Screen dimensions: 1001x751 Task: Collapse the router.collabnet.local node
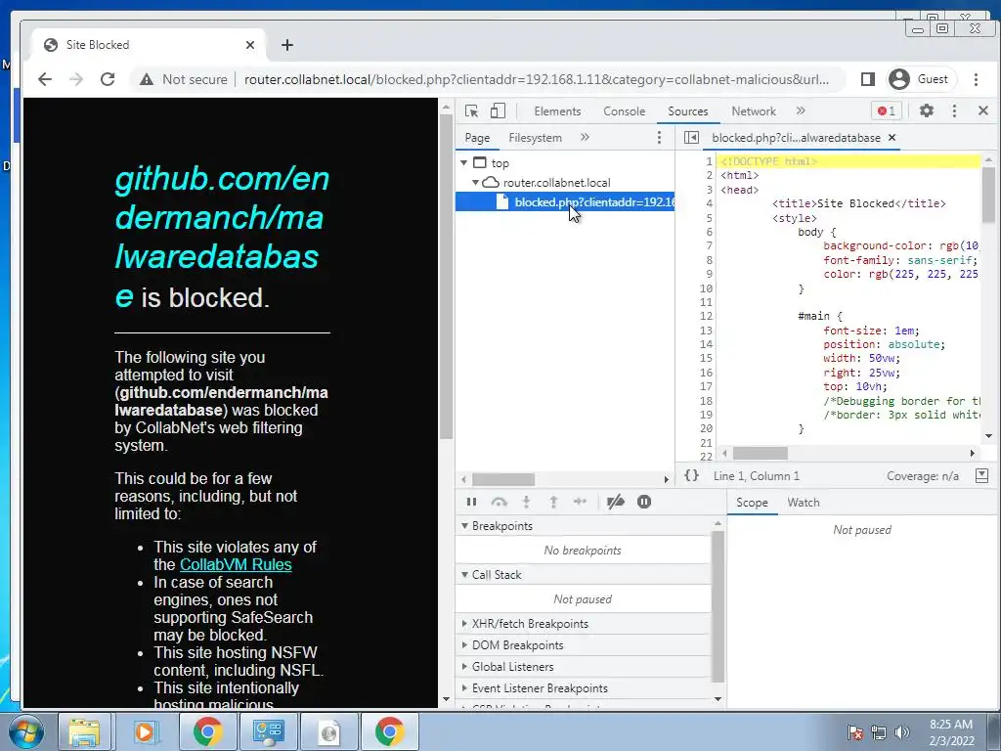point(476,183)
